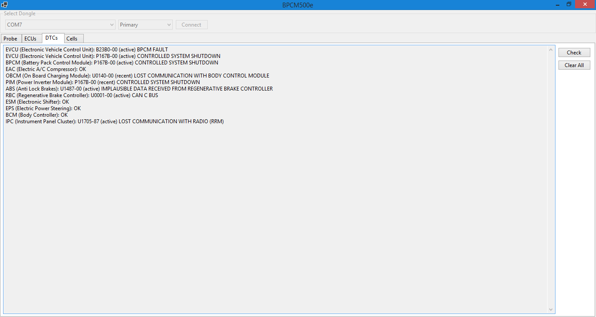This screenshot has width=596, height=317.
Task: Expand the Primary dongle dropdown
Action: click(145, 25)
